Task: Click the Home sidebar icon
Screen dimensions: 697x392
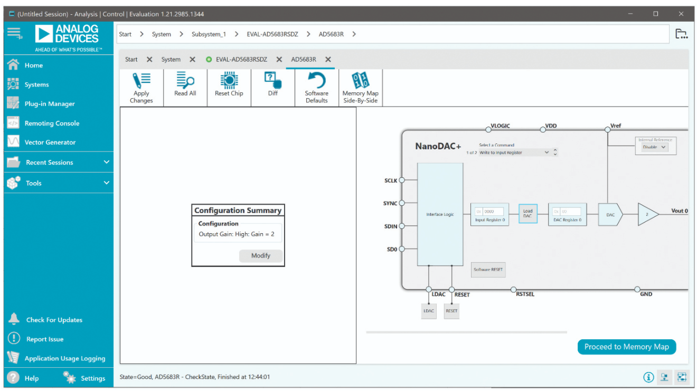Action: tap(14, 64)
